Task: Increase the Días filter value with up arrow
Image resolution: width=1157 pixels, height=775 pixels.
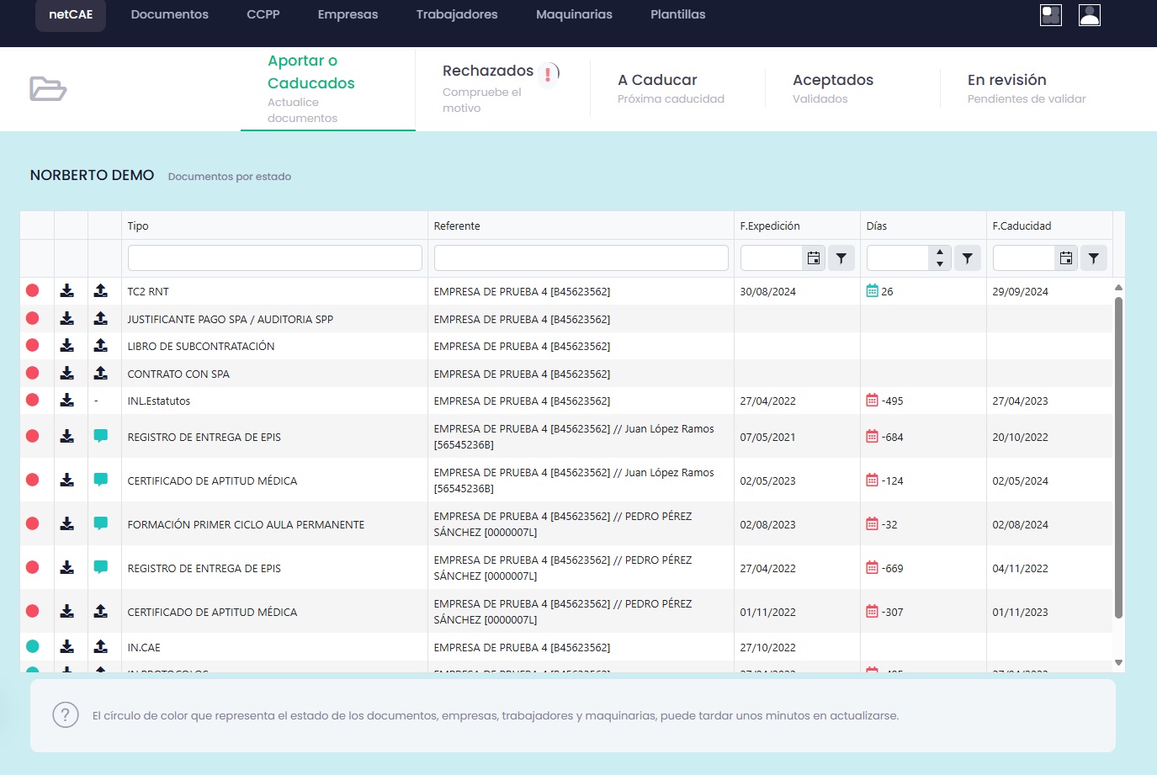Action: click(x=940, y=252)
